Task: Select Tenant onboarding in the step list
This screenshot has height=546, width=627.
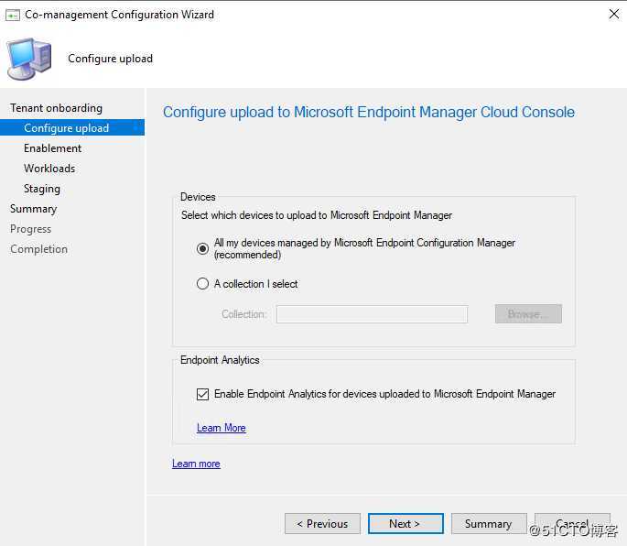Action: (57, 108)
